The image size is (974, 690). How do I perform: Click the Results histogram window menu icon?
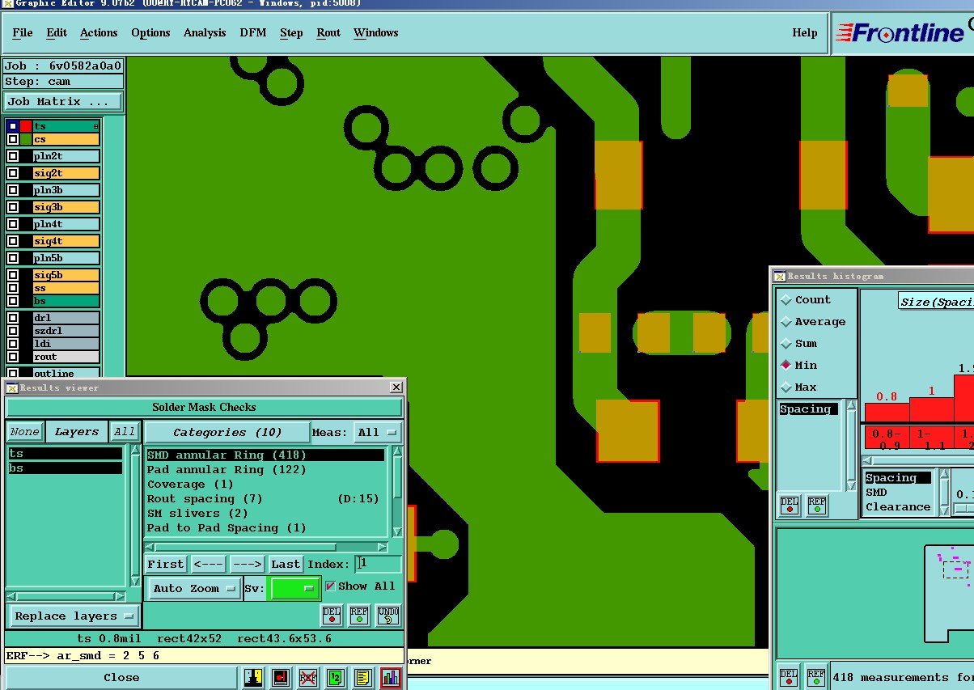click(x=780, y=276)
